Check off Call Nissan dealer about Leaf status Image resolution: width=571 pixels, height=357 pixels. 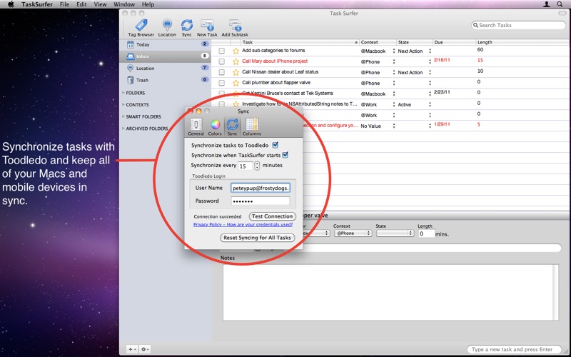(221, 72)
